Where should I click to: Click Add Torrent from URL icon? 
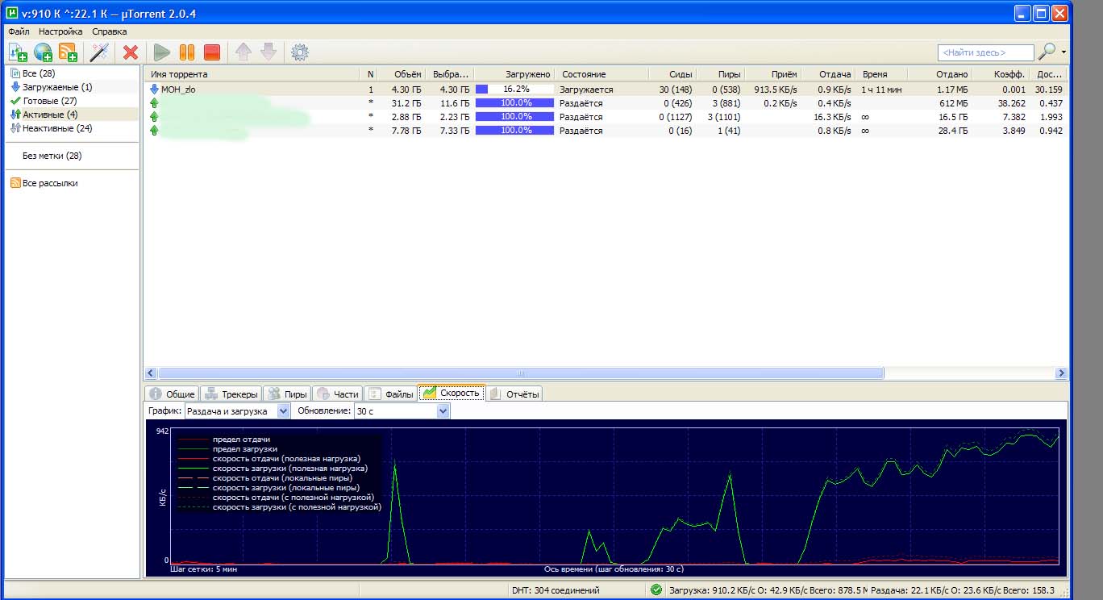pyautogui.click(x=43, y=52)
